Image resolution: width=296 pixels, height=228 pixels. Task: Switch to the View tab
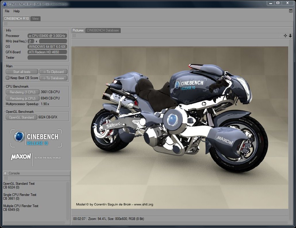point(35,18)
